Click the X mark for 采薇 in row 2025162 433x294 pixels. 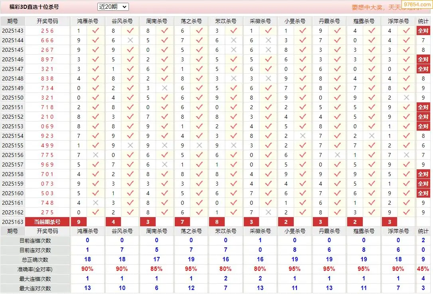coord(268,212)
